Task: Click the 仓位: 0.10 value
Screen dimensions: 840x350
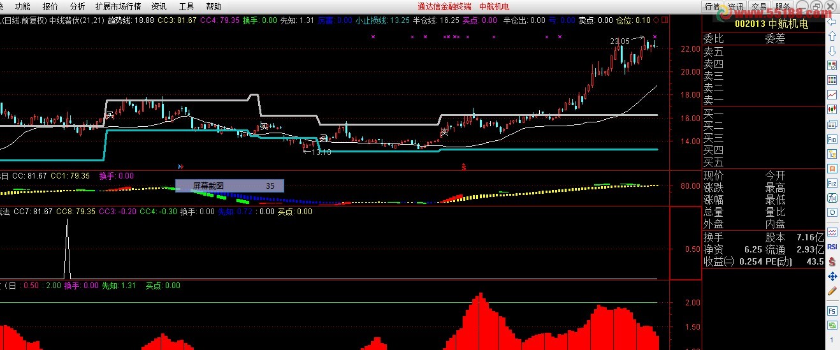Action: [634, 20]
